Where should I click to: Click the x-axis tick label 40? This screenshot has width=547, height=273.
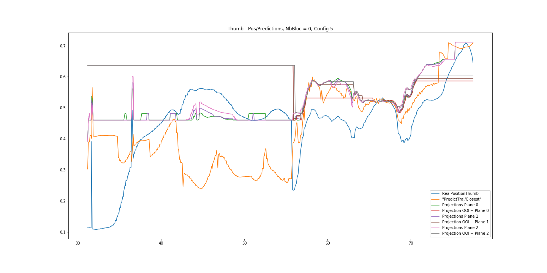[x=161, y=243]
